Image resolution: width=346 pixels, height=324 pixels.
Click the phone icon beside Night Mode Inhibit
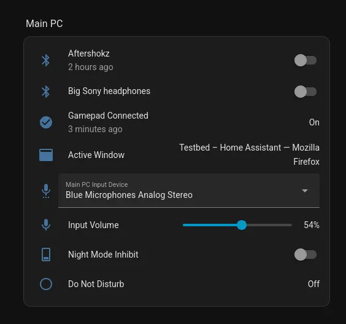pyautogui.click(x=46, y=255)
